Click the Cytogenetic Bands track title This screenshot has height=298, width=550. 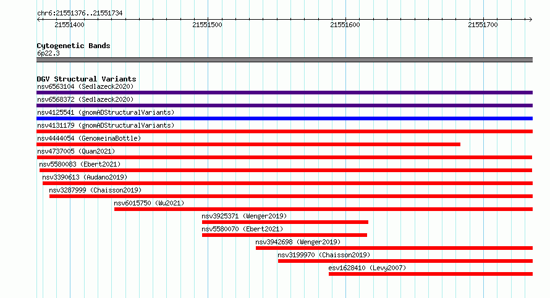[74, 46]
